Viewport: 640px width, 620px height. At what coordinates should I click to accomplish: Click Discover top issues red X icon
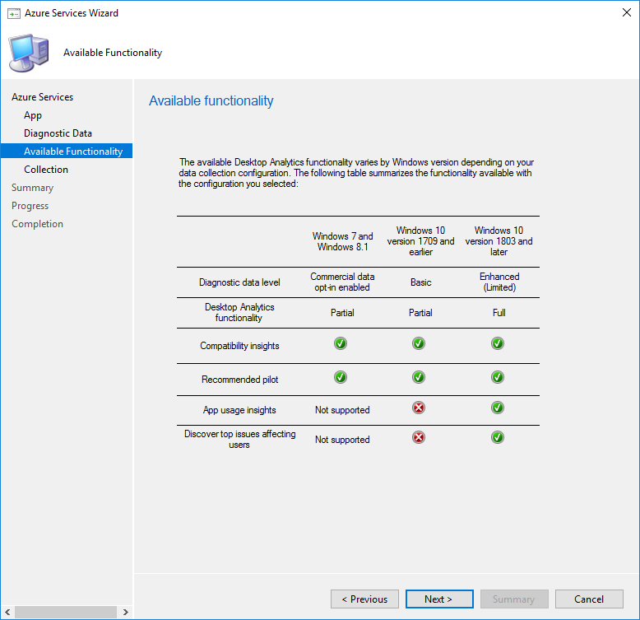click(x=419, y=437)
